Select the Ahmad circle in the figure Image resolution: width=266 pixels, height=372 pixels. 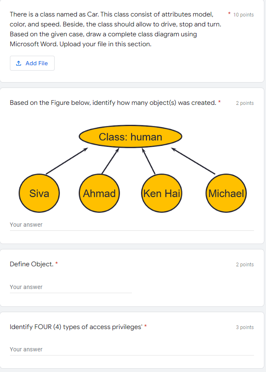click(x=99, y=193)
